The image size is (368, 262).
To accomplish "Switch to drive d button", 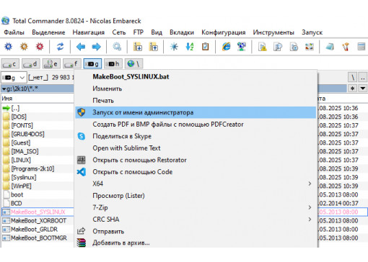I will pyautogui.click(x=31, y=64).
